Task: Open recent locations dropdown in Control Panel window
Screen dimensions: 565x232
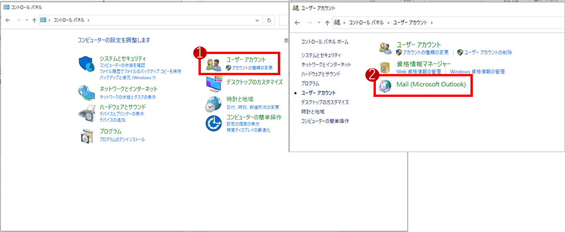Action: pos(27,21)
